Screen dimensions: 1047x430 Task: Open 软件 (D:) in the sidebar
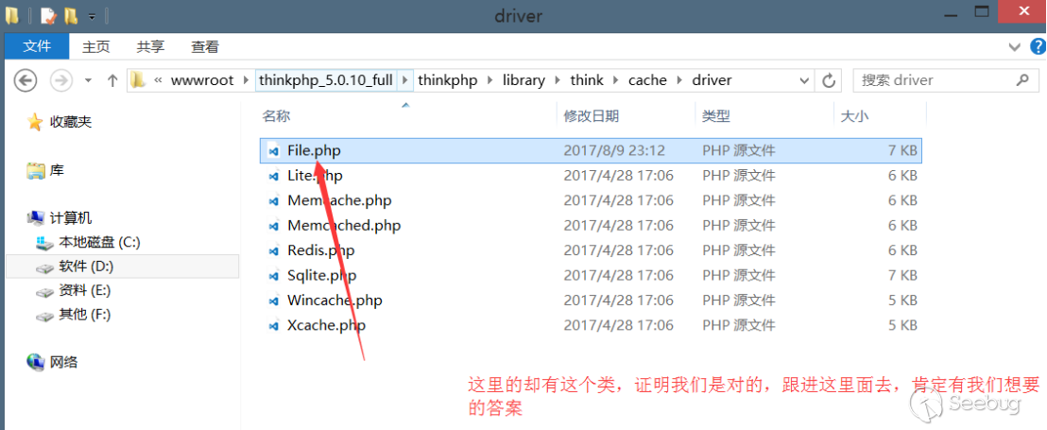point(86,267)
